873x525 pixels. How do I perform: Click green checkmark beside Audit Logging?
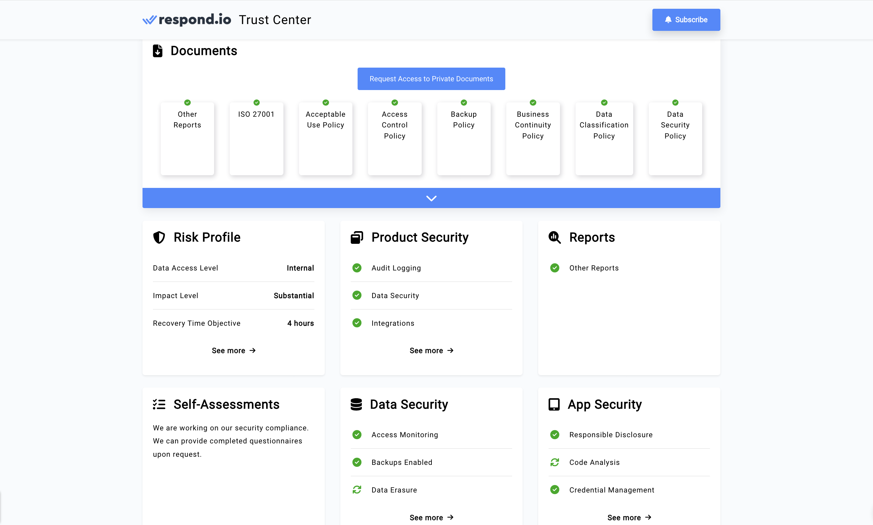tap(357, 268)
